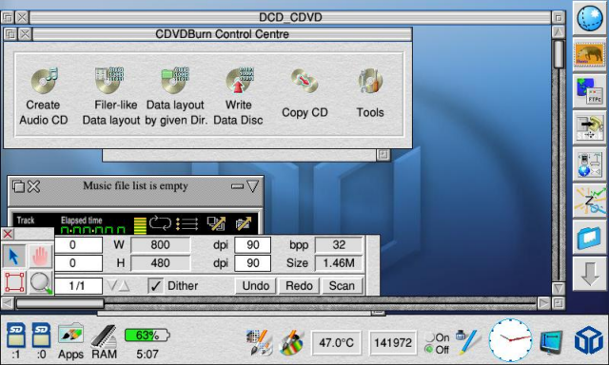Select the blue arrow pointer tool
This screenshot has height=365, width=609.
14,257
